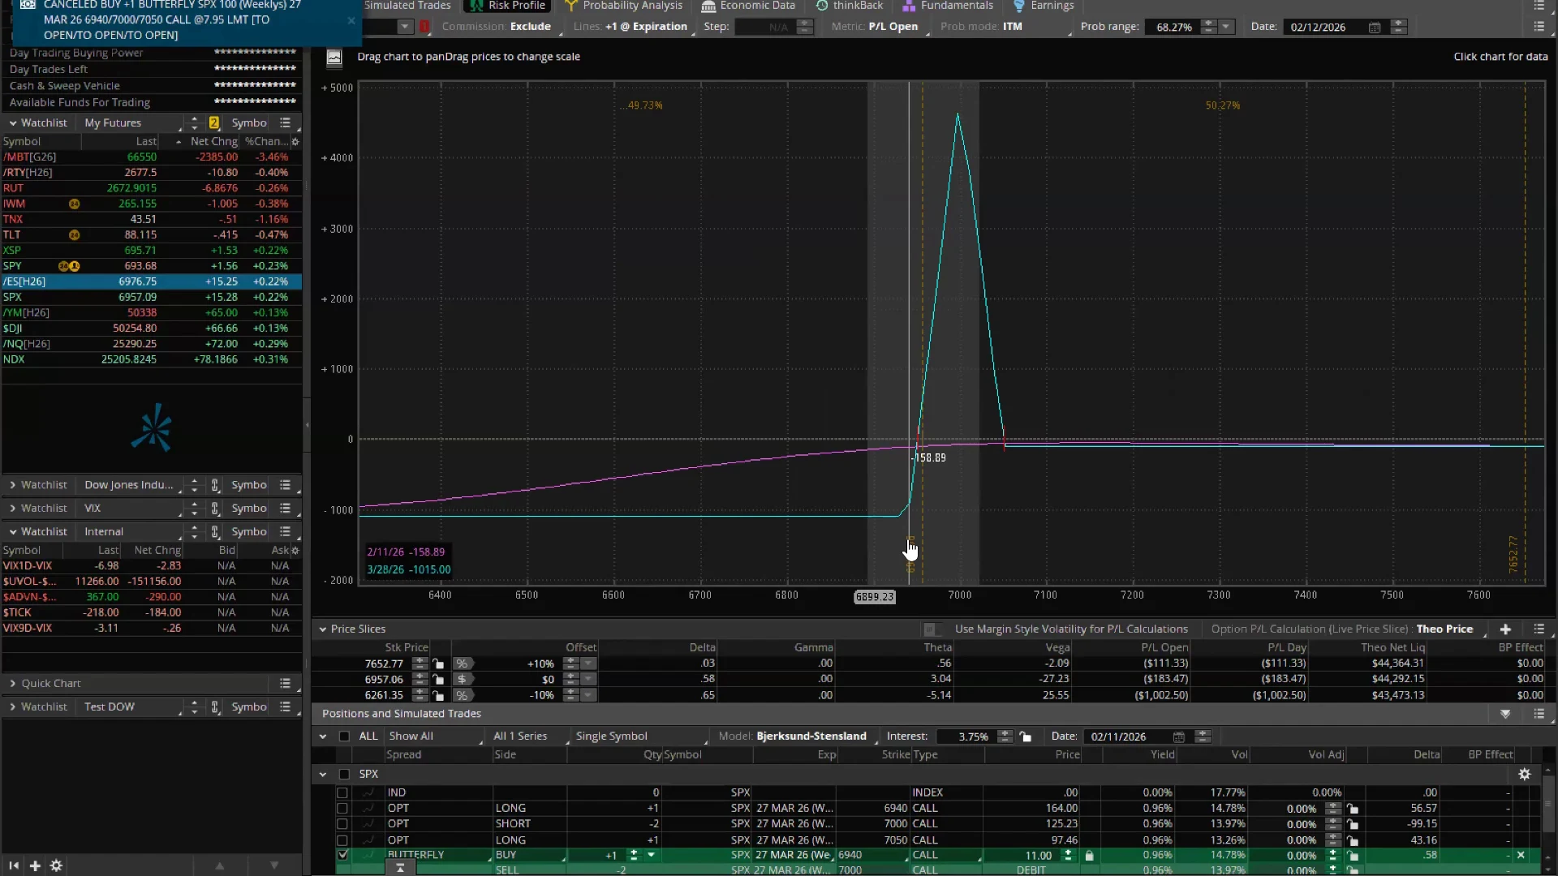Expand the VIX watchlist gadget
Screen dimensions: 1558x876
13,509
